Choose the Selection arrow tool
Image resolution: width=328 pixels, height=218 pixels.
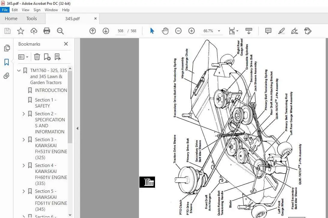[152, 31]
